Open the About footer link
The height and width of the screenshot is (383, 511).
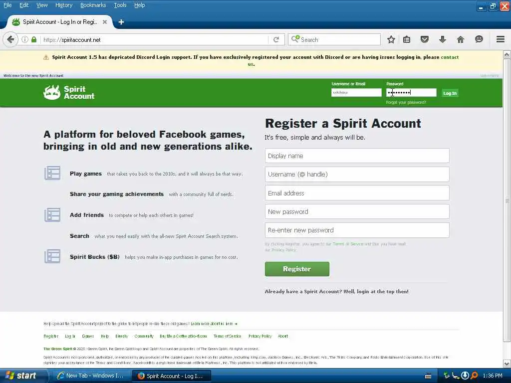283,336
